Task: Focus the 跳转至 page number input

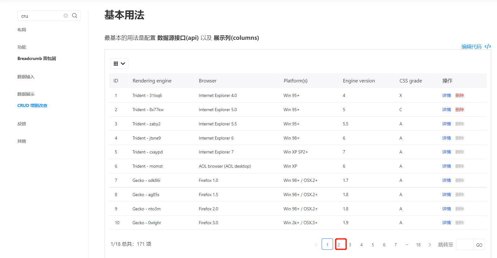Action: pyautogui.click(x=465, y=244)
